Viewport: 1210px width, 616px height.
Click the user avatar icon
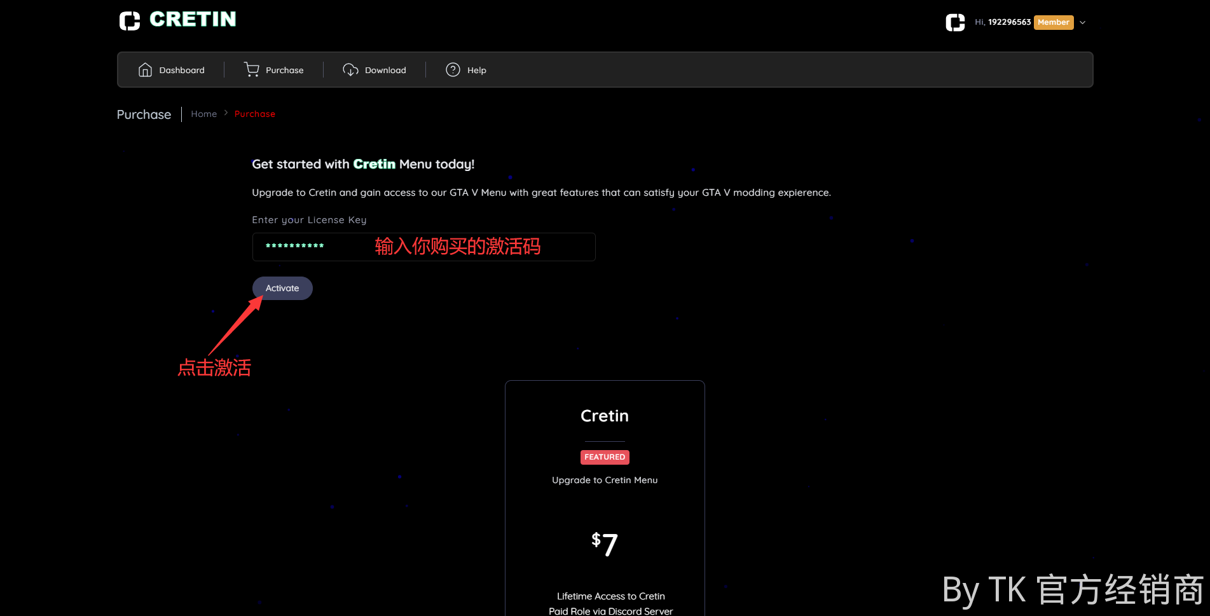(955, 22)
